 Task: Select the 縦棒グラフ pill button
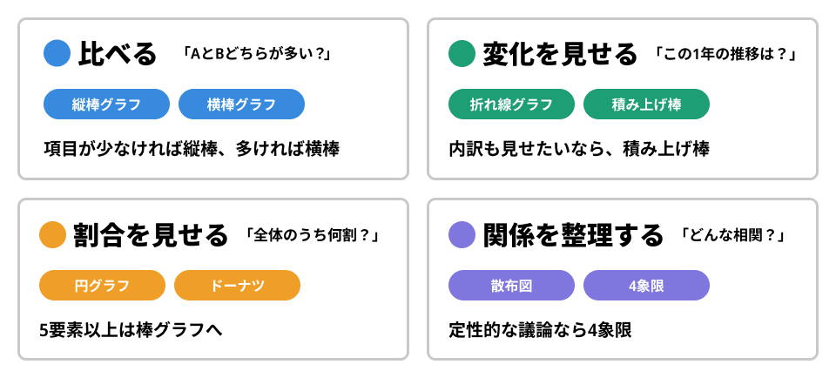tap(106, 105)
